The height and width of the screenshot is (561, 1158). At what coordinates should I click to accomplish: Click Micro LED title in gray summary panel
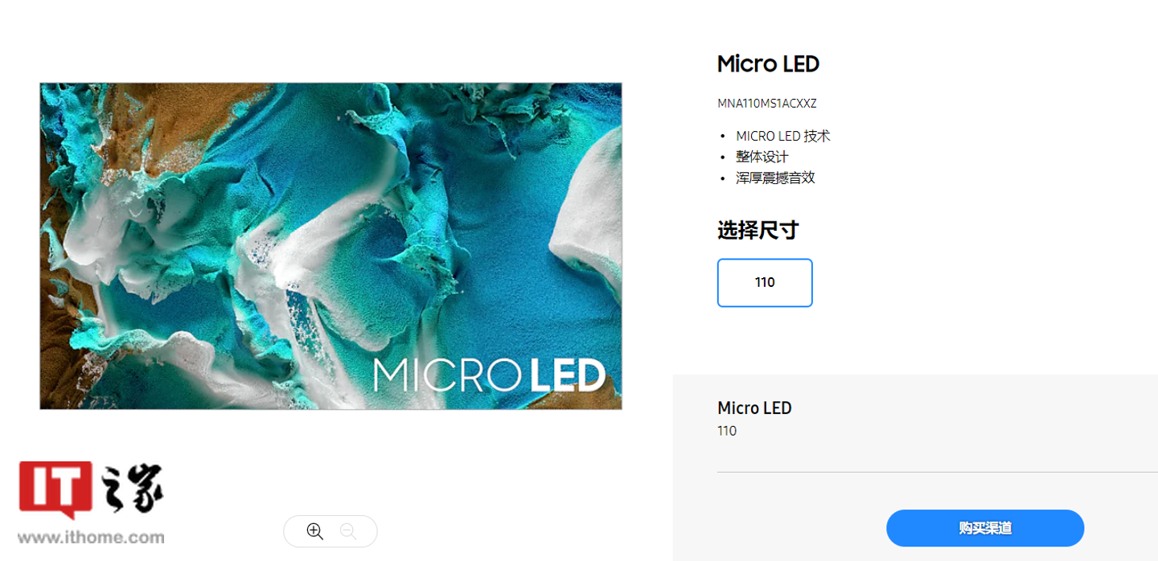(754, 408)
